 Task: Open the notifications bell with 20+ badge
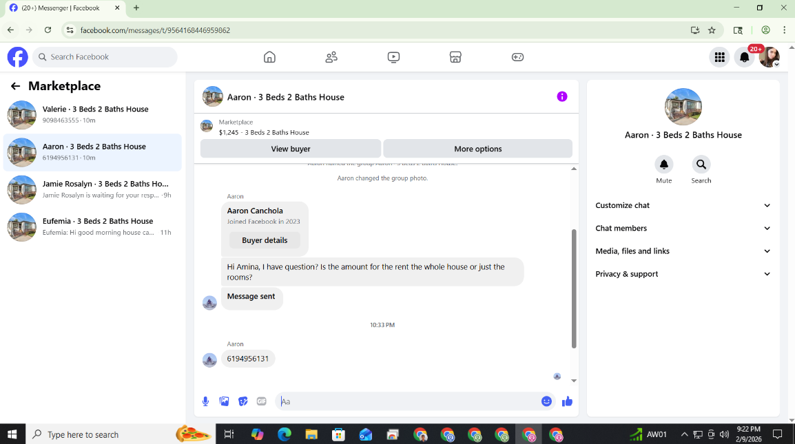click(744, 56)
